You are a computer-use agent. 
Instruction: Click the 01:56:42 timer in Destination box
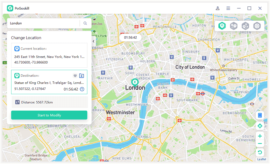(71, 89)
